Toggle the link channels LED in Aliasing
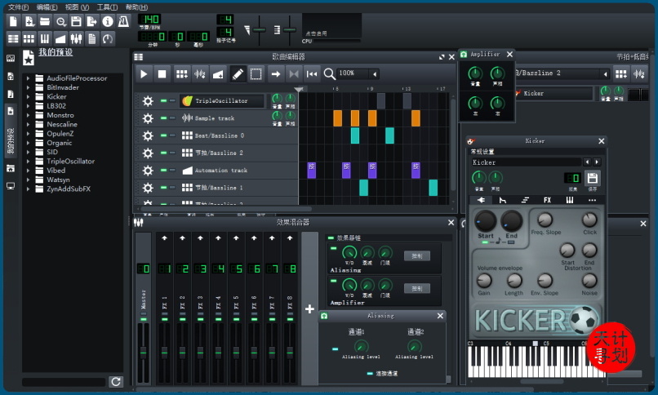 (369, 373)
